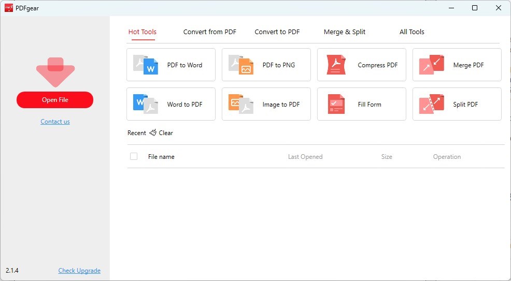Follow the Contact us link
The height and width of the screenshot is (281, 511).
[x=55, y=122]
